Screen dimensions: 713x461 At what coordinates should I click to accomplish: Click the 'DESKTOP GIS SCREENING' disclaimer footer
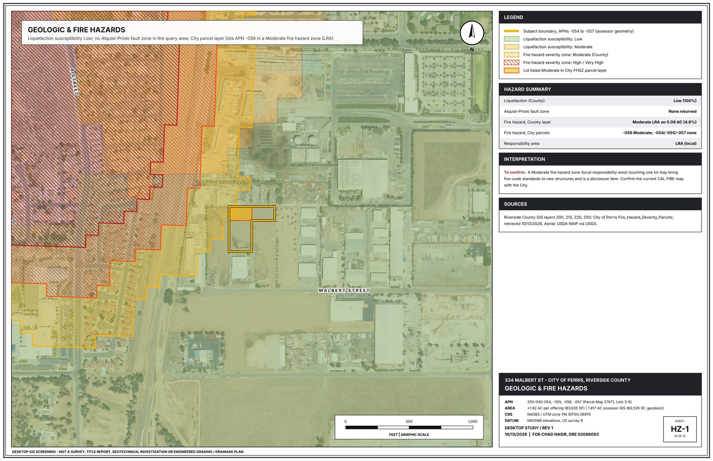point(128,452)
